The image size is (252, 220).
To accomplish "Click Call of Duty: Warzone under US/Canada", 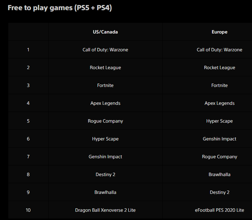I will 105,50.
